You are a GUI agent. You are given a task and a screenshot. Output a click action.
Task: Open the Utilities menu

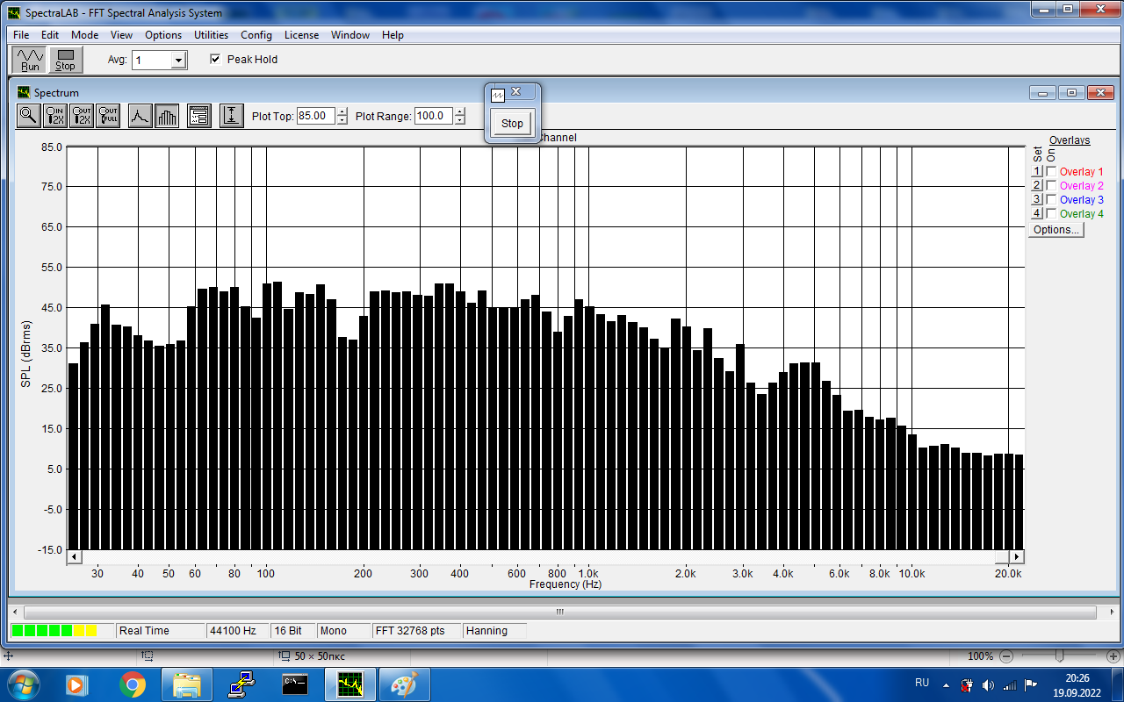[211, 35]
